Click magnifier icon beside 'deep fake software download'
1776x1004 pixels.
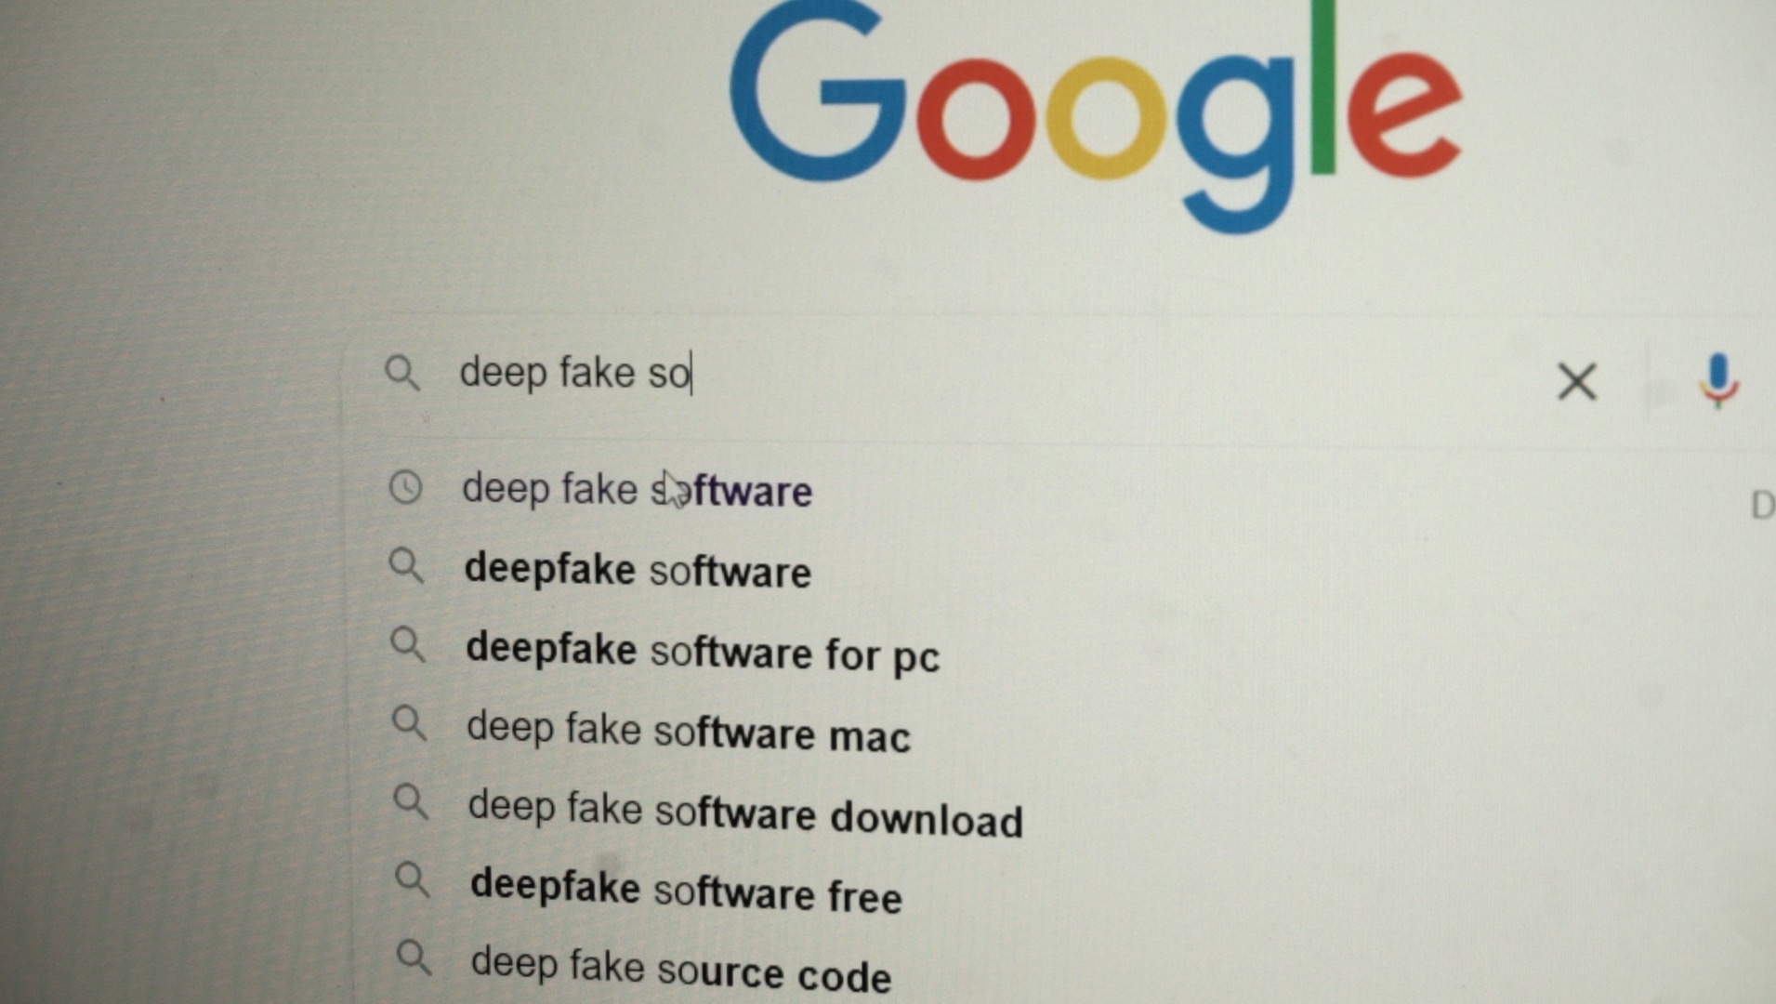(x=411, y=801)
